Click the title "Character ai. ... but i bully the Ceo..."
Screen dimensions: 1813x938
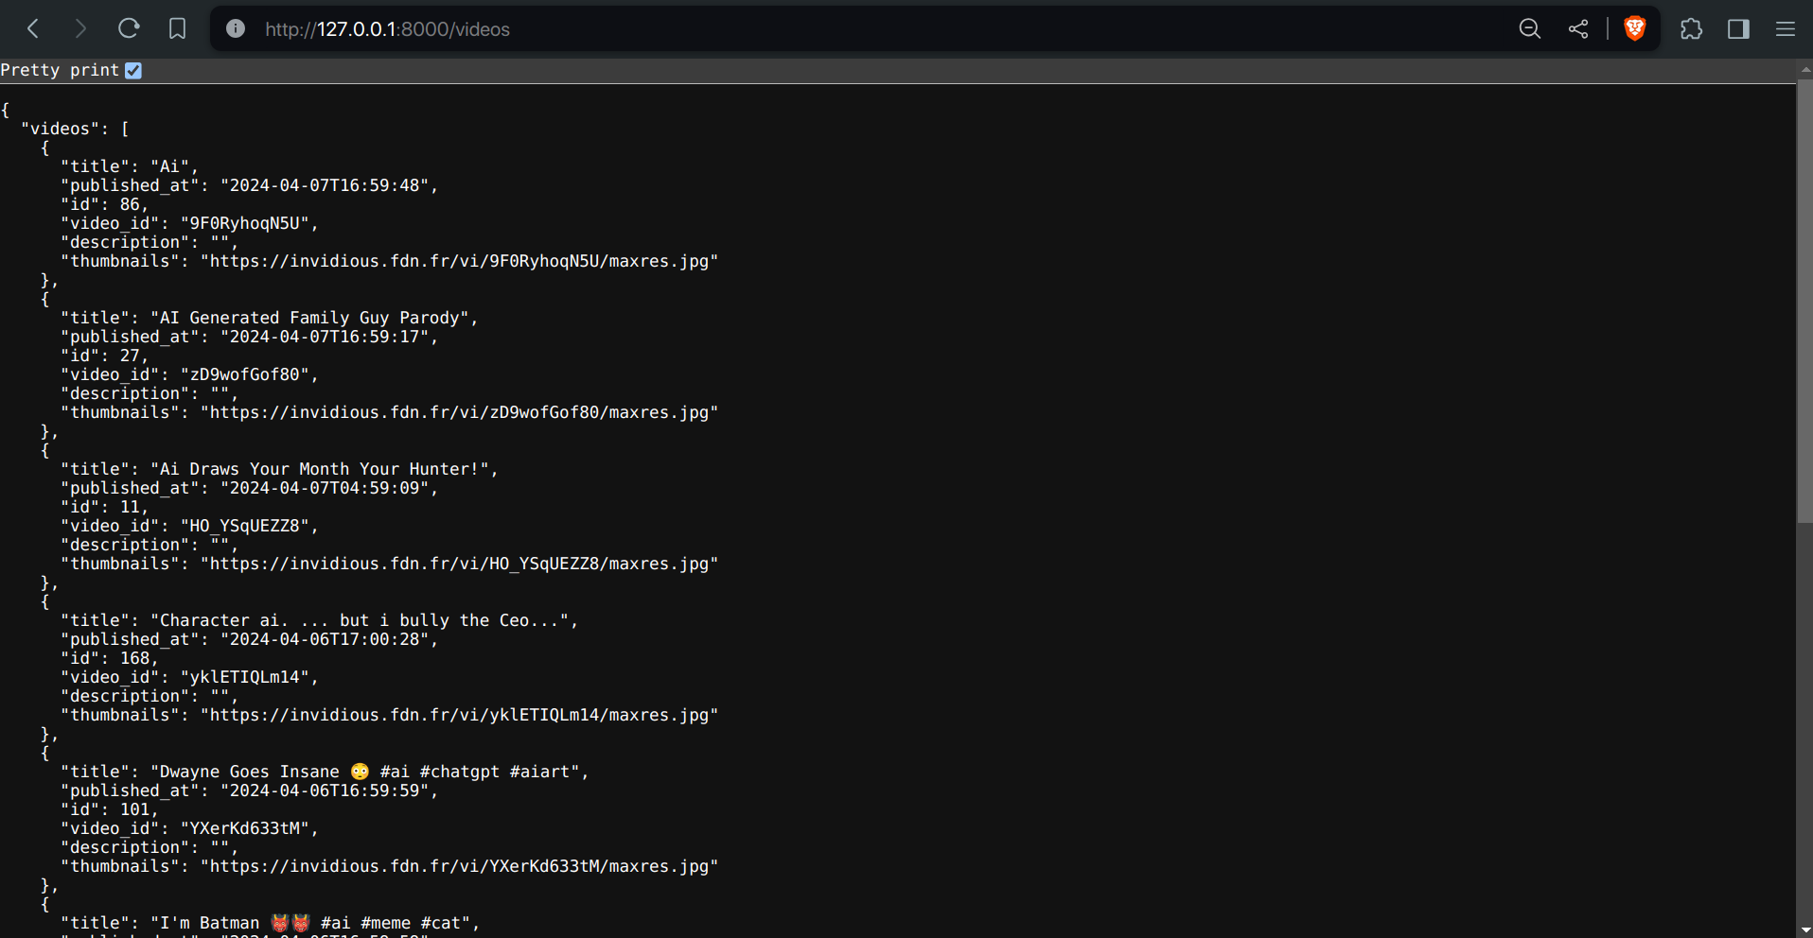point(360,620)
